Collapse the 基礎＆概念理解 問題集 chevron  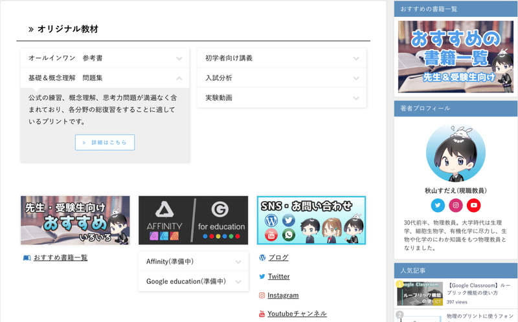click(x=179, y=78)
